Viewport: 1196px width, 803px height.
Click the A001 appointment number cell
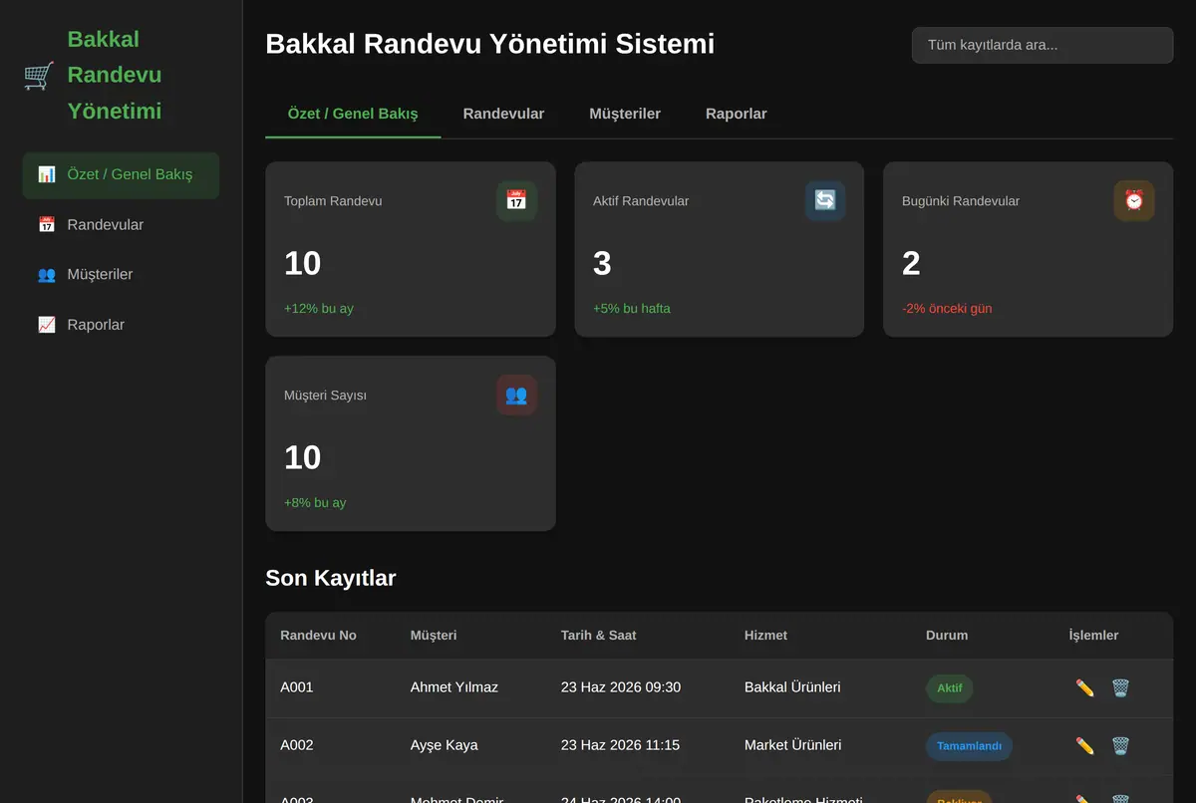[x=297, y=687]
